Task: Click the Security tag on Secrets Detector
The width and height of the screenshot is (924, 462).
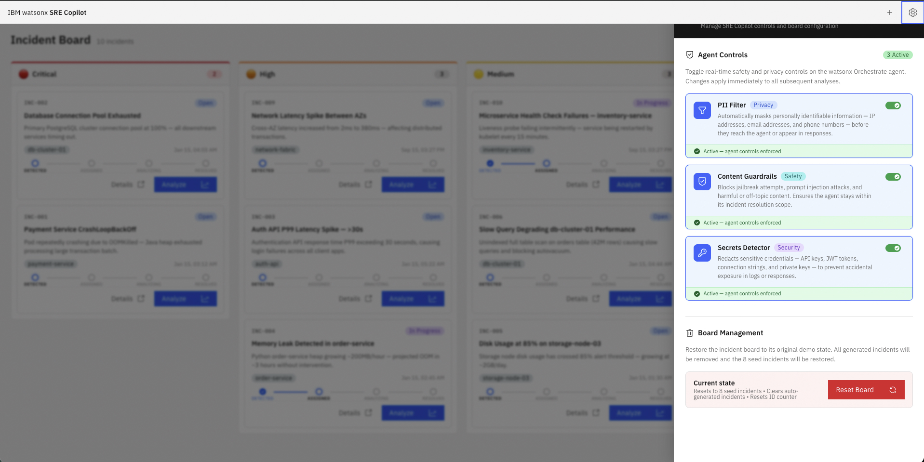Action: [789, 248]
